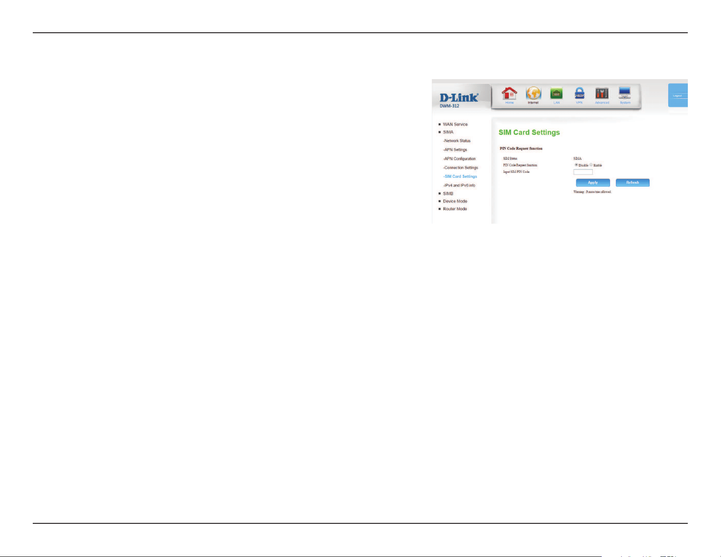Collapse the SIMA sidebar section
The width and height of the screenshot is (721, 557).
click(448, 132)
